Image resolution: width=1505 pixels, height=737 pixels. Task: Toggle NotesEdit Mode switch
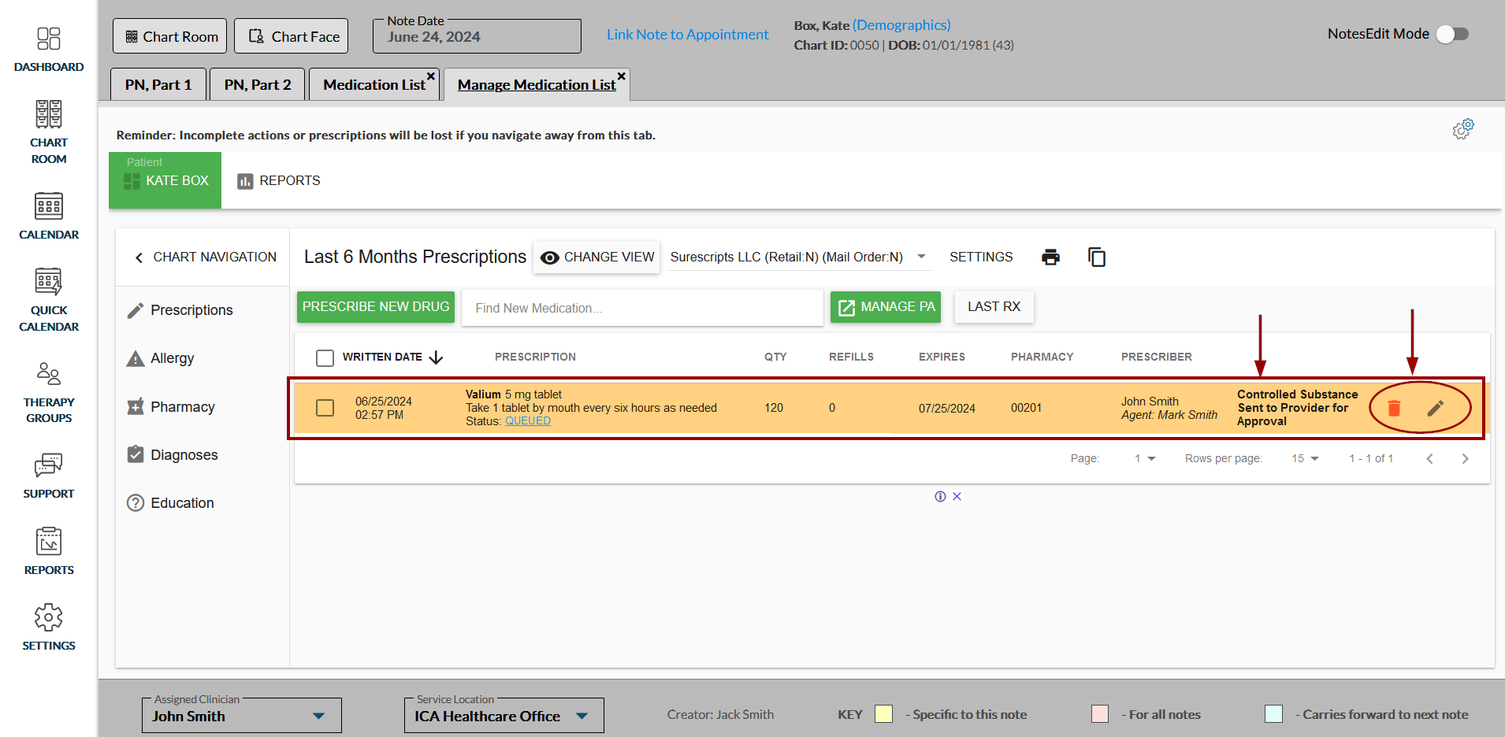pos(1452,34)
